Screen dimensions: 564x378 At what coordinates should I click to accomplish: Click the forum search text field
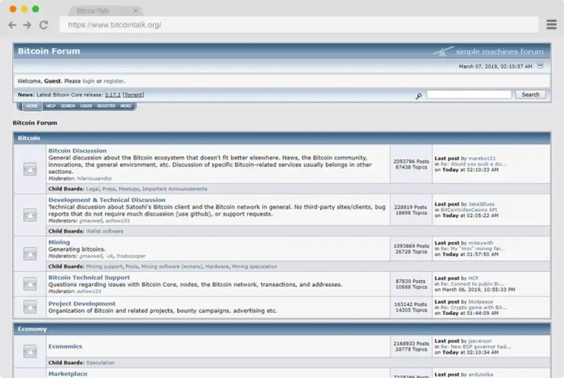pos(469,95)
